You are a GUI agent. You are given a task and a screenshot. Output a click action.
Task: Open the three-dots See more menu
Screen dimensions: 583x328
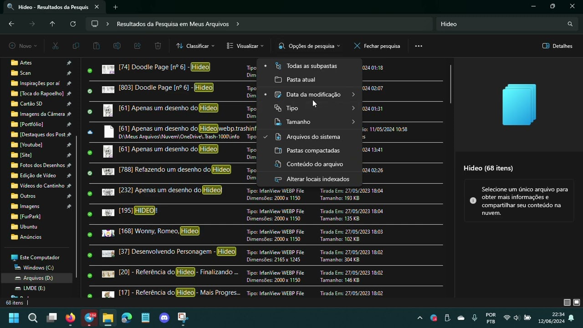pyautogui.click(x=419, y=46)
